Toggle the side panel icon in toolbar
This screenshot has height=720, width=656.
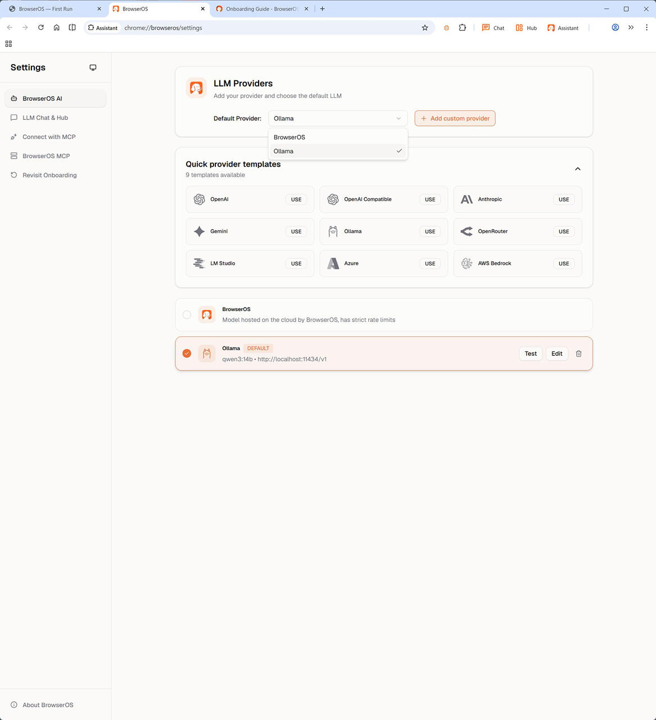pos(73,28)
